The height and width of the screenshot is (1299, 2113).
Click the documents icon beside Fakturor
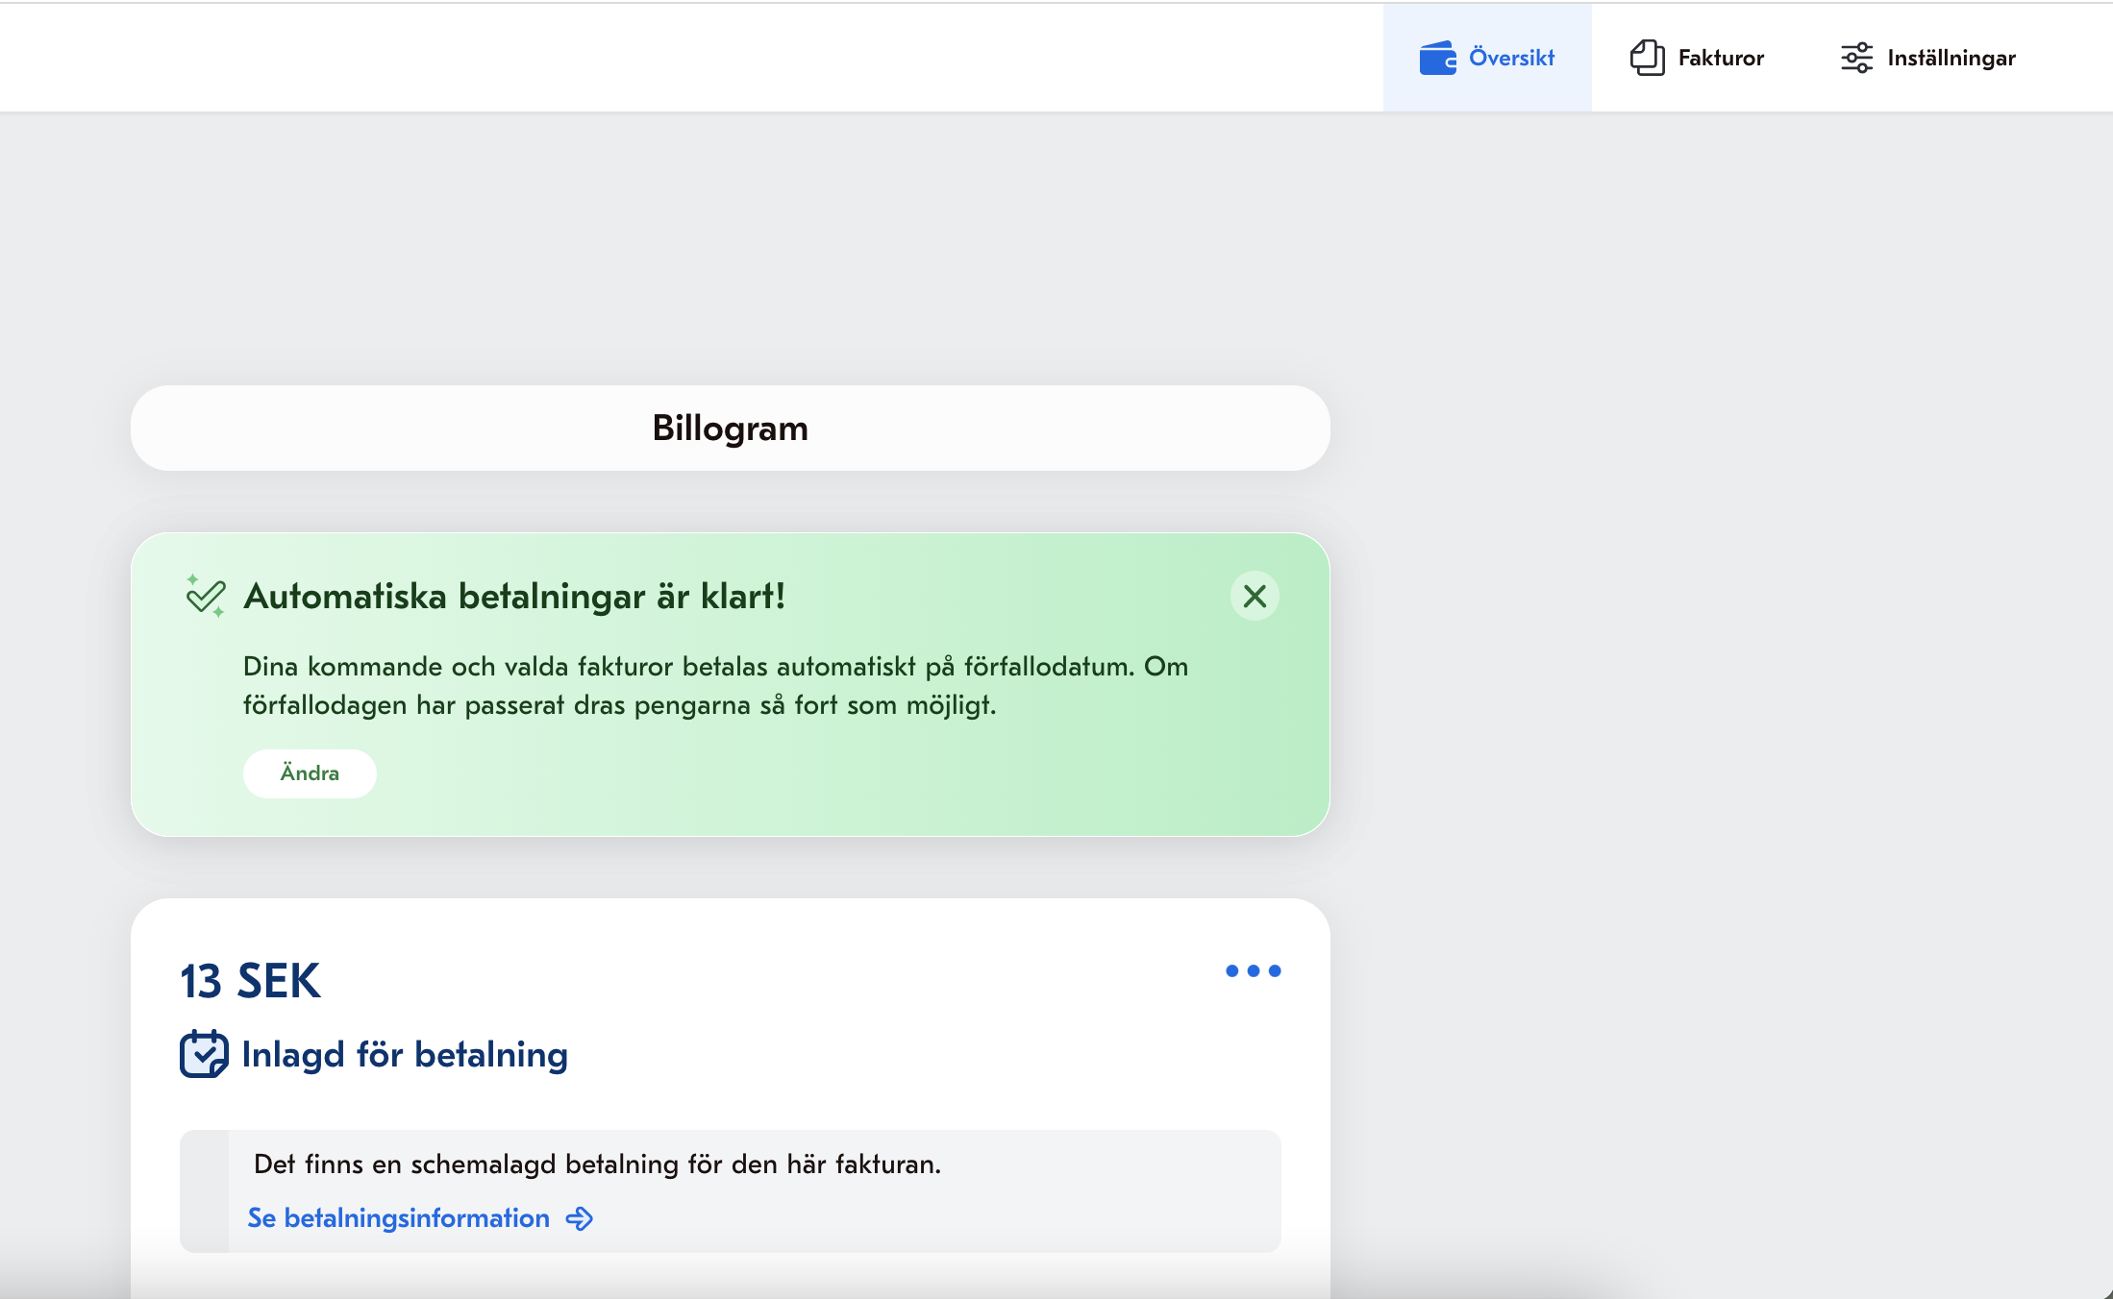pyautogui.click(x=1648, y=58)
